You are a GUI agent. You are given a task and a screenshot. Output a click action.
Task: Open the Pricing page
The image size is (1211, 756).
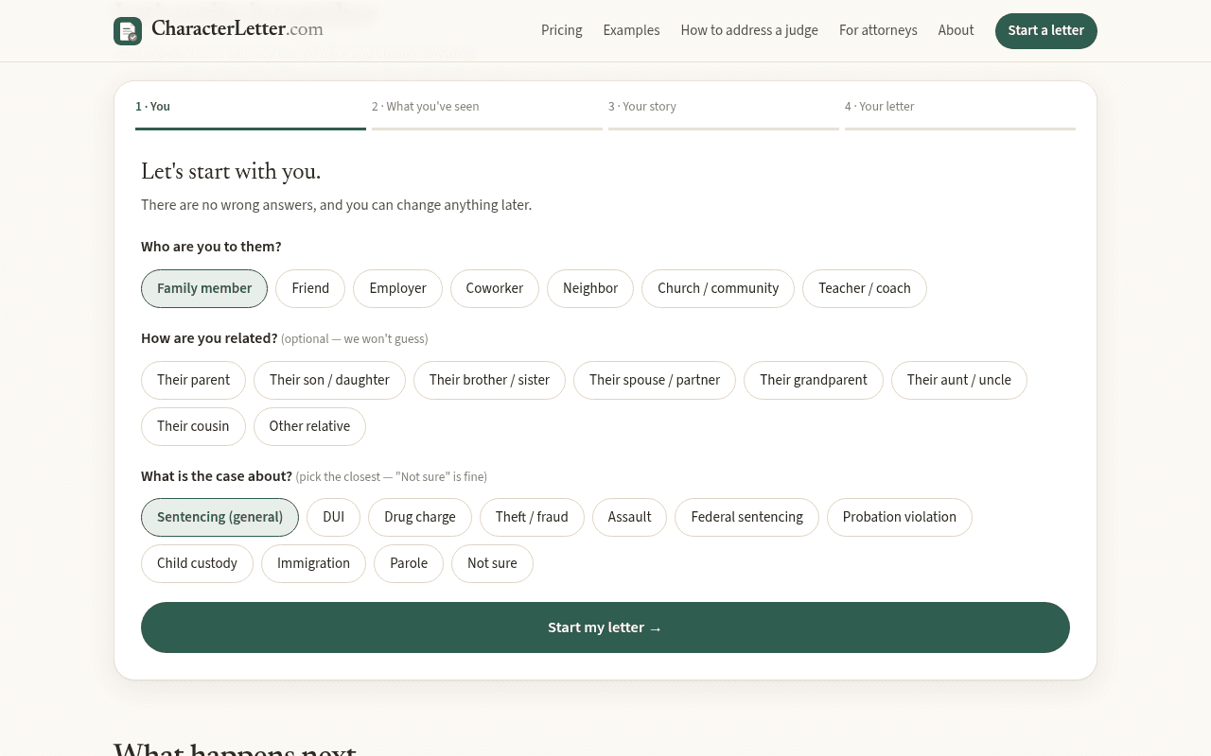(x=562, y=30)
